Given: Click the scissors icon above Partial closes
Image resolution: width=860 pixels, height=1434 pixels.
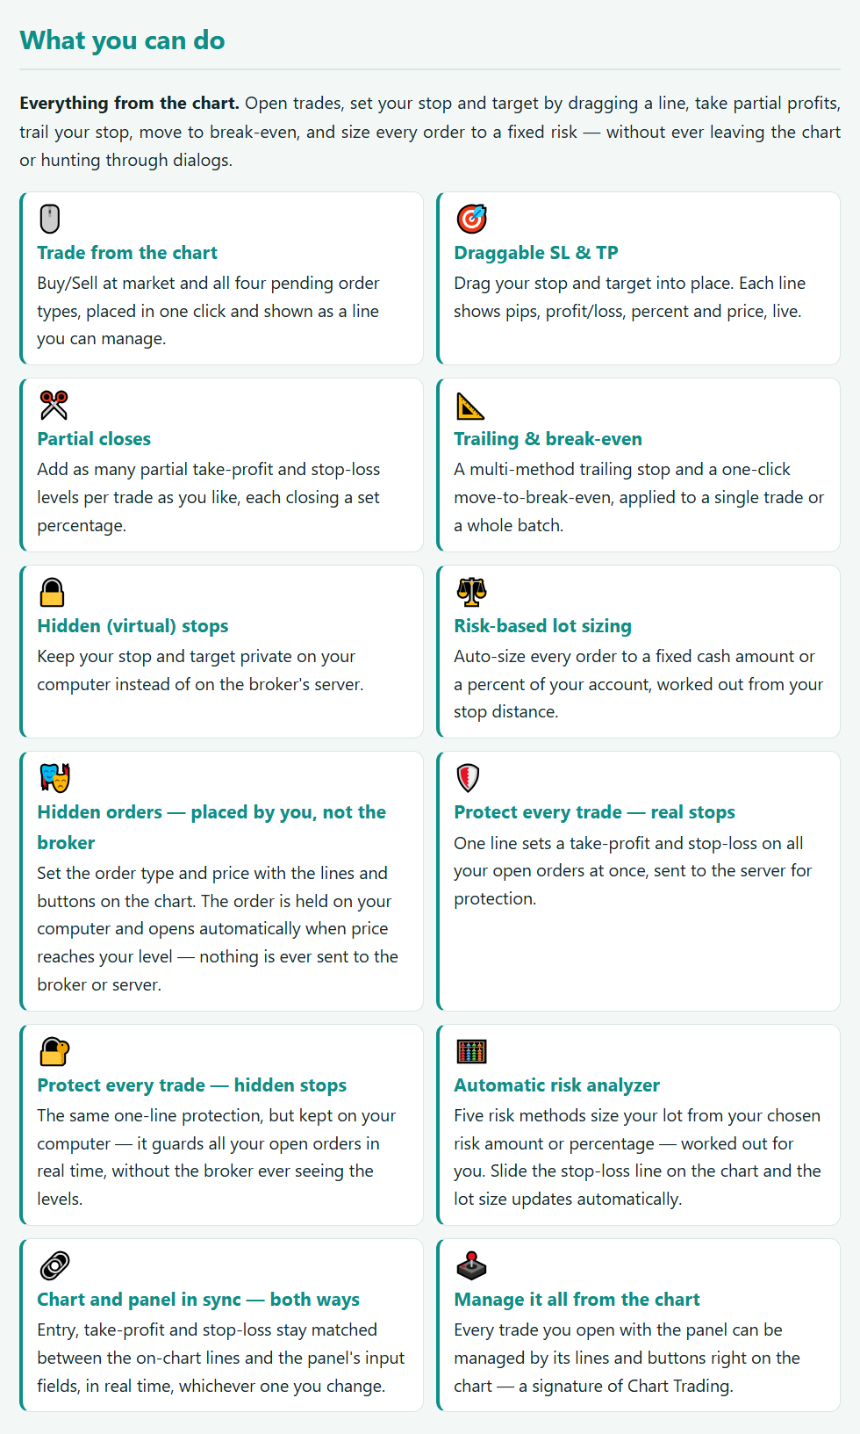Looking at the screenshot, I should (54, 405).
